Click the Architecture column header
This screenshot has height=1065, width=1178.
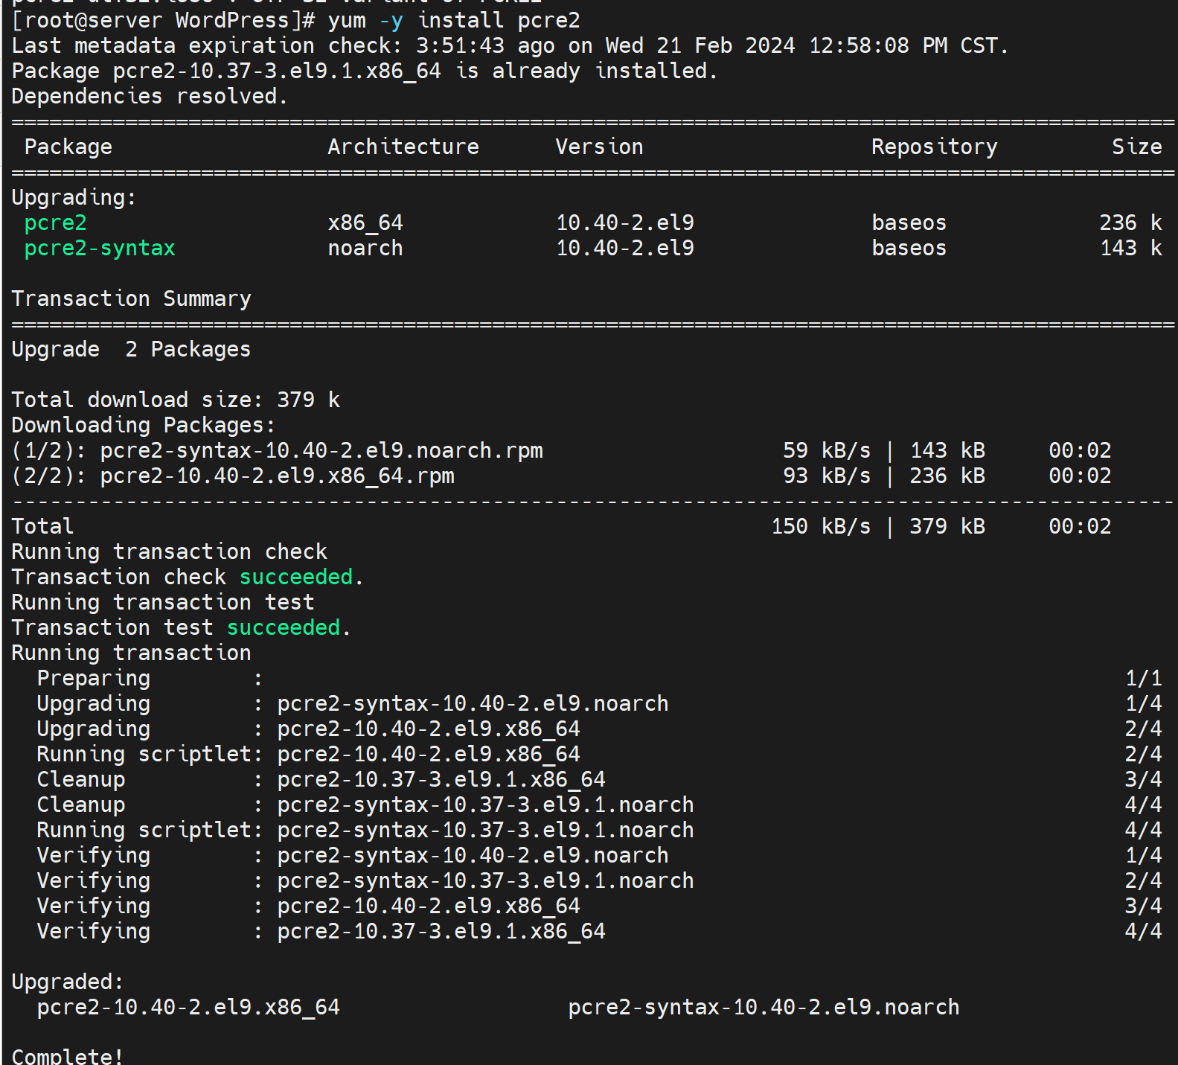pyautogui.click(x=403, y=147)
